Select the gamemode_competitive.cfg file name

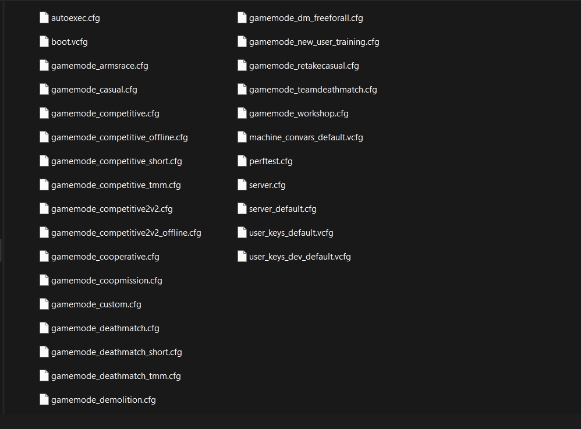point(105,114)
